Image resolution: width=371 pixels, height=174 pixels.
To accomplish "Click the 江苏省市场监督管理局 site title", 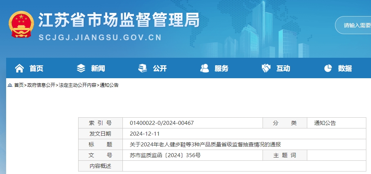I will tap(119, 20).
